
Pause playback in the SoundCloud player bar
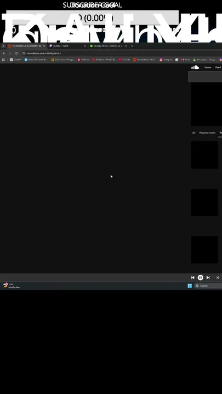coord(201,277)
